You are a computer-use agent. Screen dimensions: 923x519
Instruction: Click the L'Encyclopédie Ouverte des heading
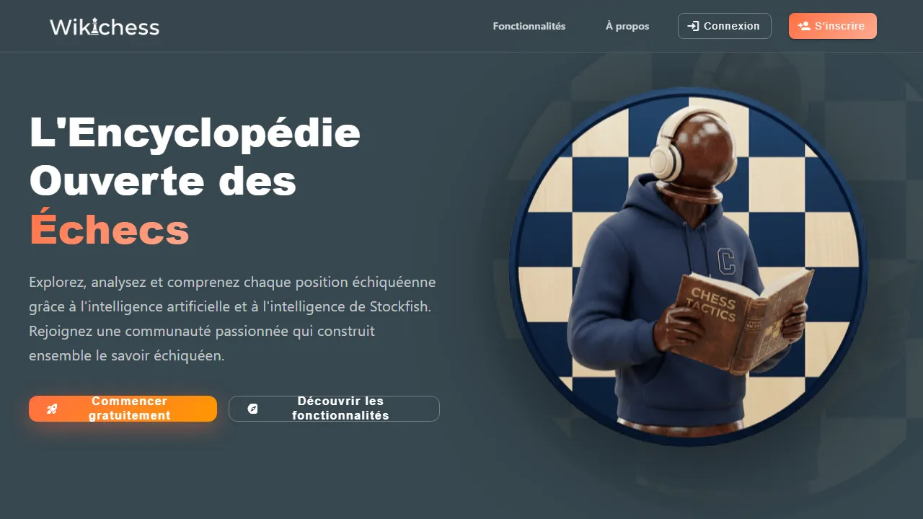coord(195,156)
